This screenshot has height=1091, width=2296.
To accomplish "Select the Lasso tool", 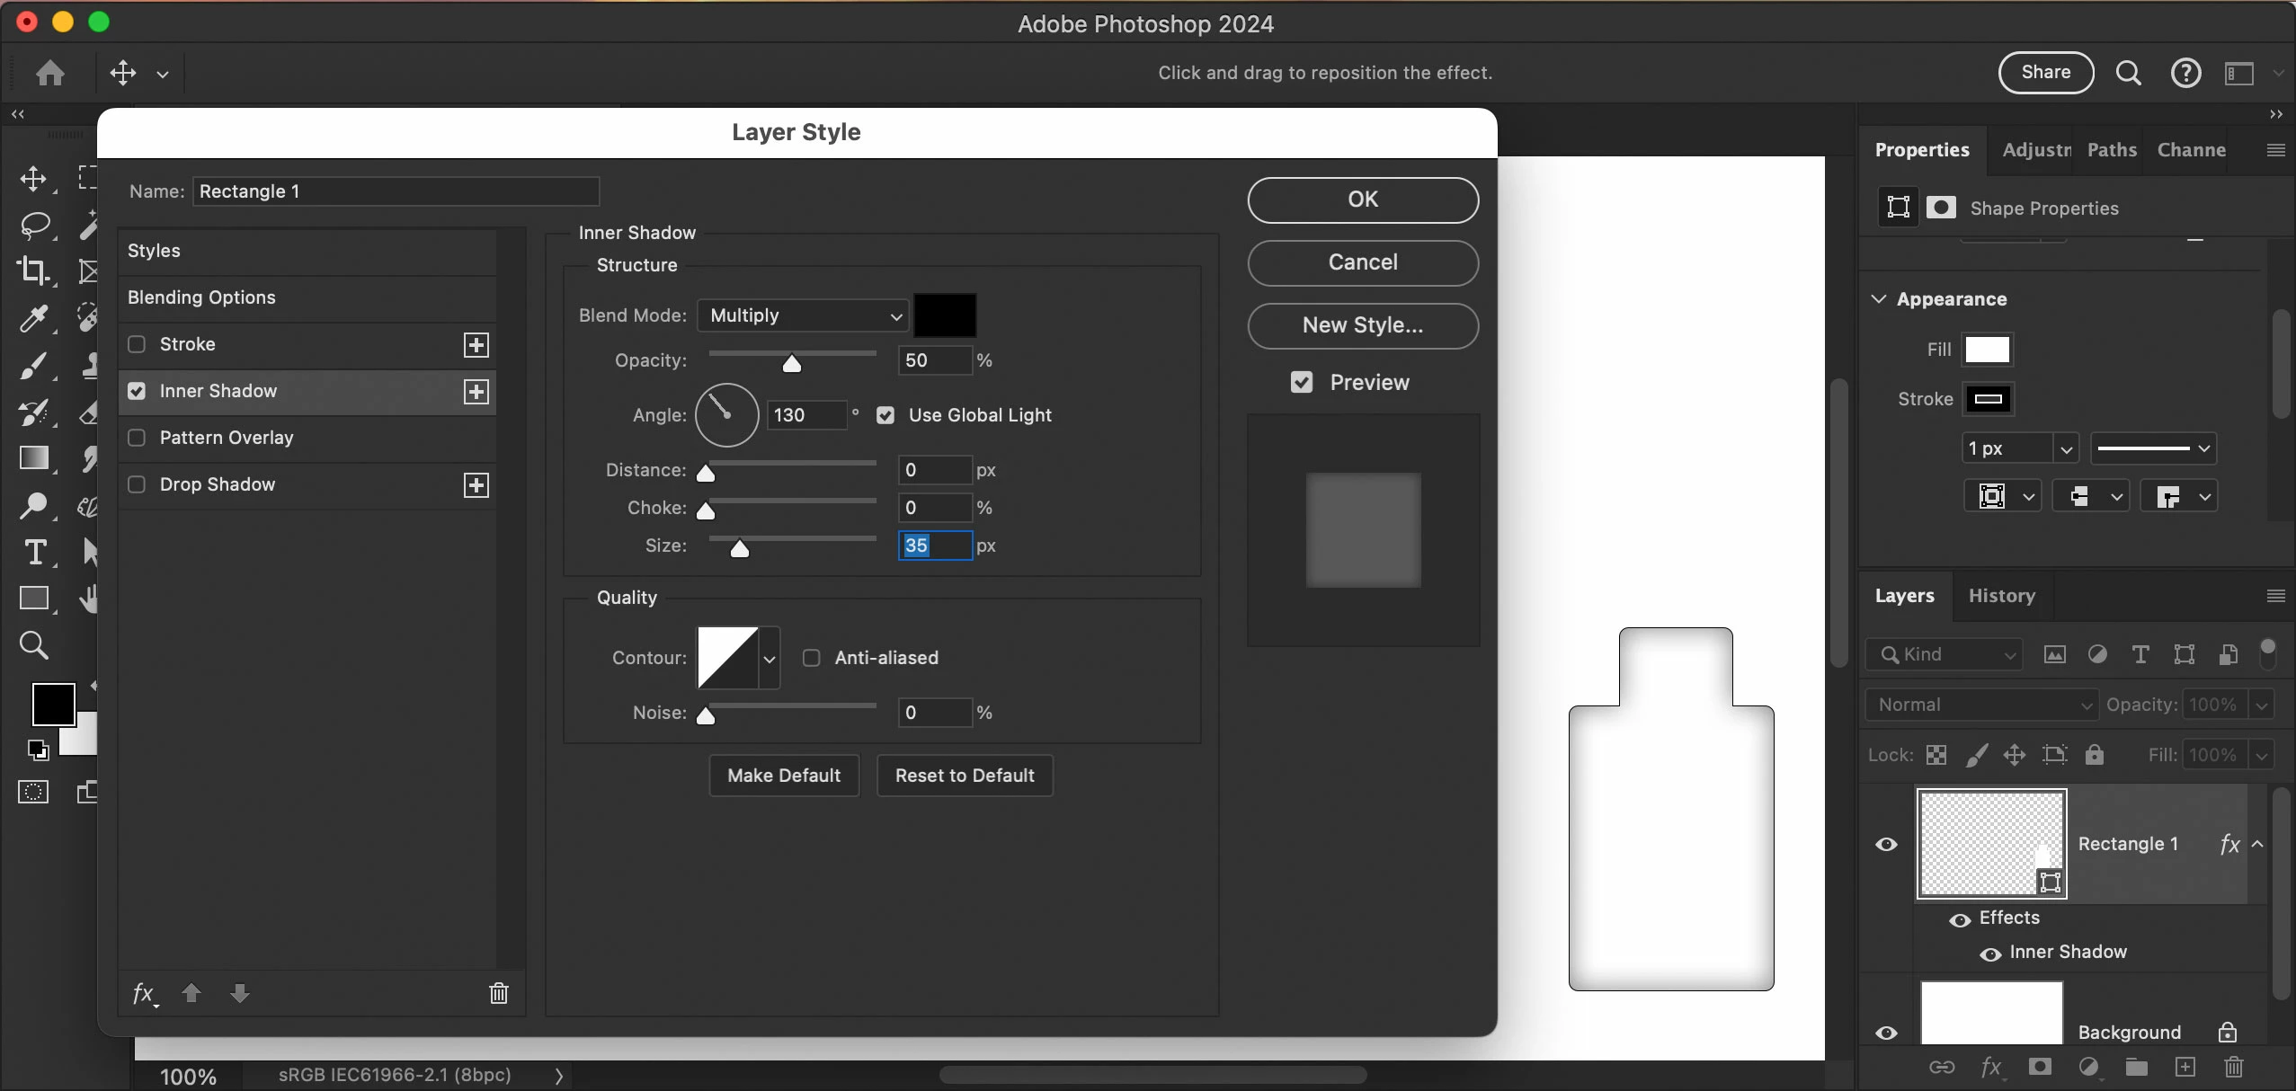I will (34, 225).
